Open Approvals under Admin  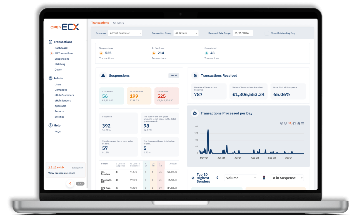60,106
